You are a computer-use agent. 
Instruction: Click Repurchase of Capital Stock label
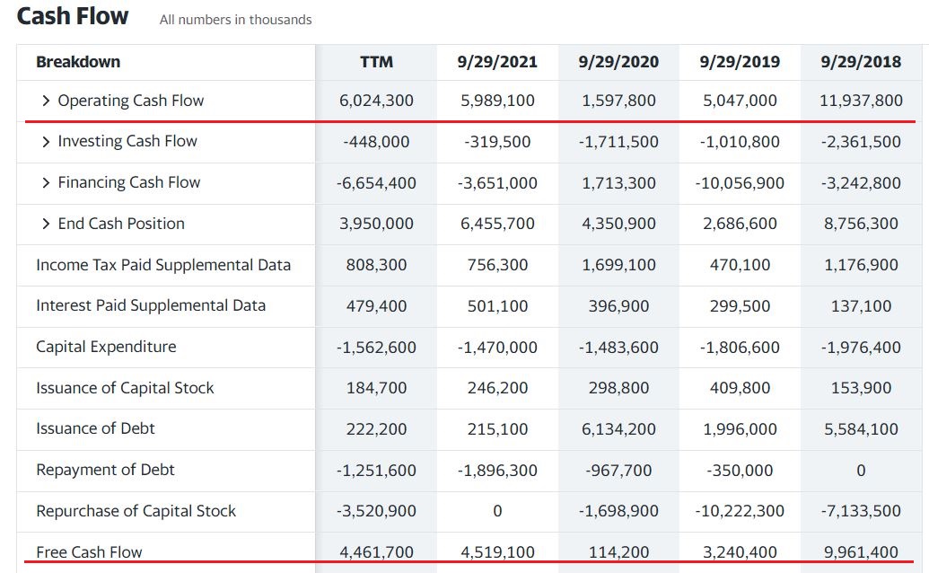[x=136, y=511]
